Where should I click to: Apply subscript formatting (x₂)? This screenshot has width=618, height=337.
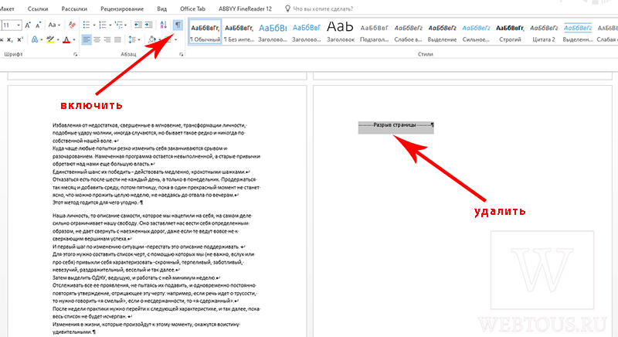(10, 39)
